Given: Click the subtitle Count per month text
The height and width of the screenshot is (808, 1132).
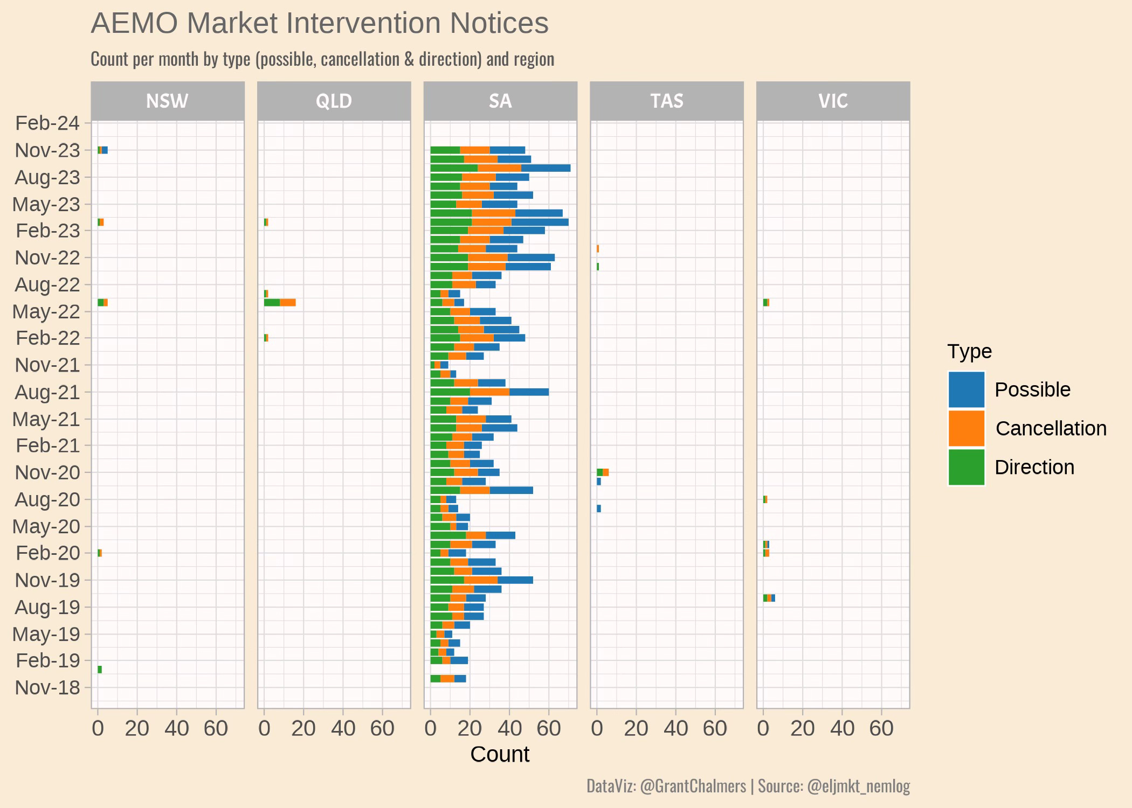Looking at the screenshot, I should [x=322, y=59].
